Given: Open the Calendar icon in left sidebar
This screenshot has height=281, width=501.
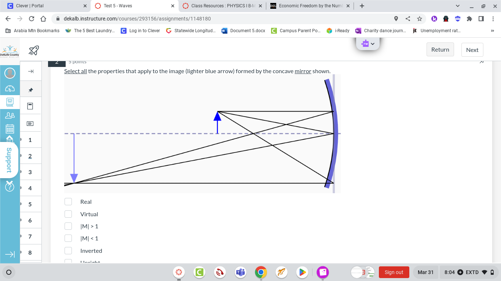Looking at the screenshot, I should click(x=10, y=129).
